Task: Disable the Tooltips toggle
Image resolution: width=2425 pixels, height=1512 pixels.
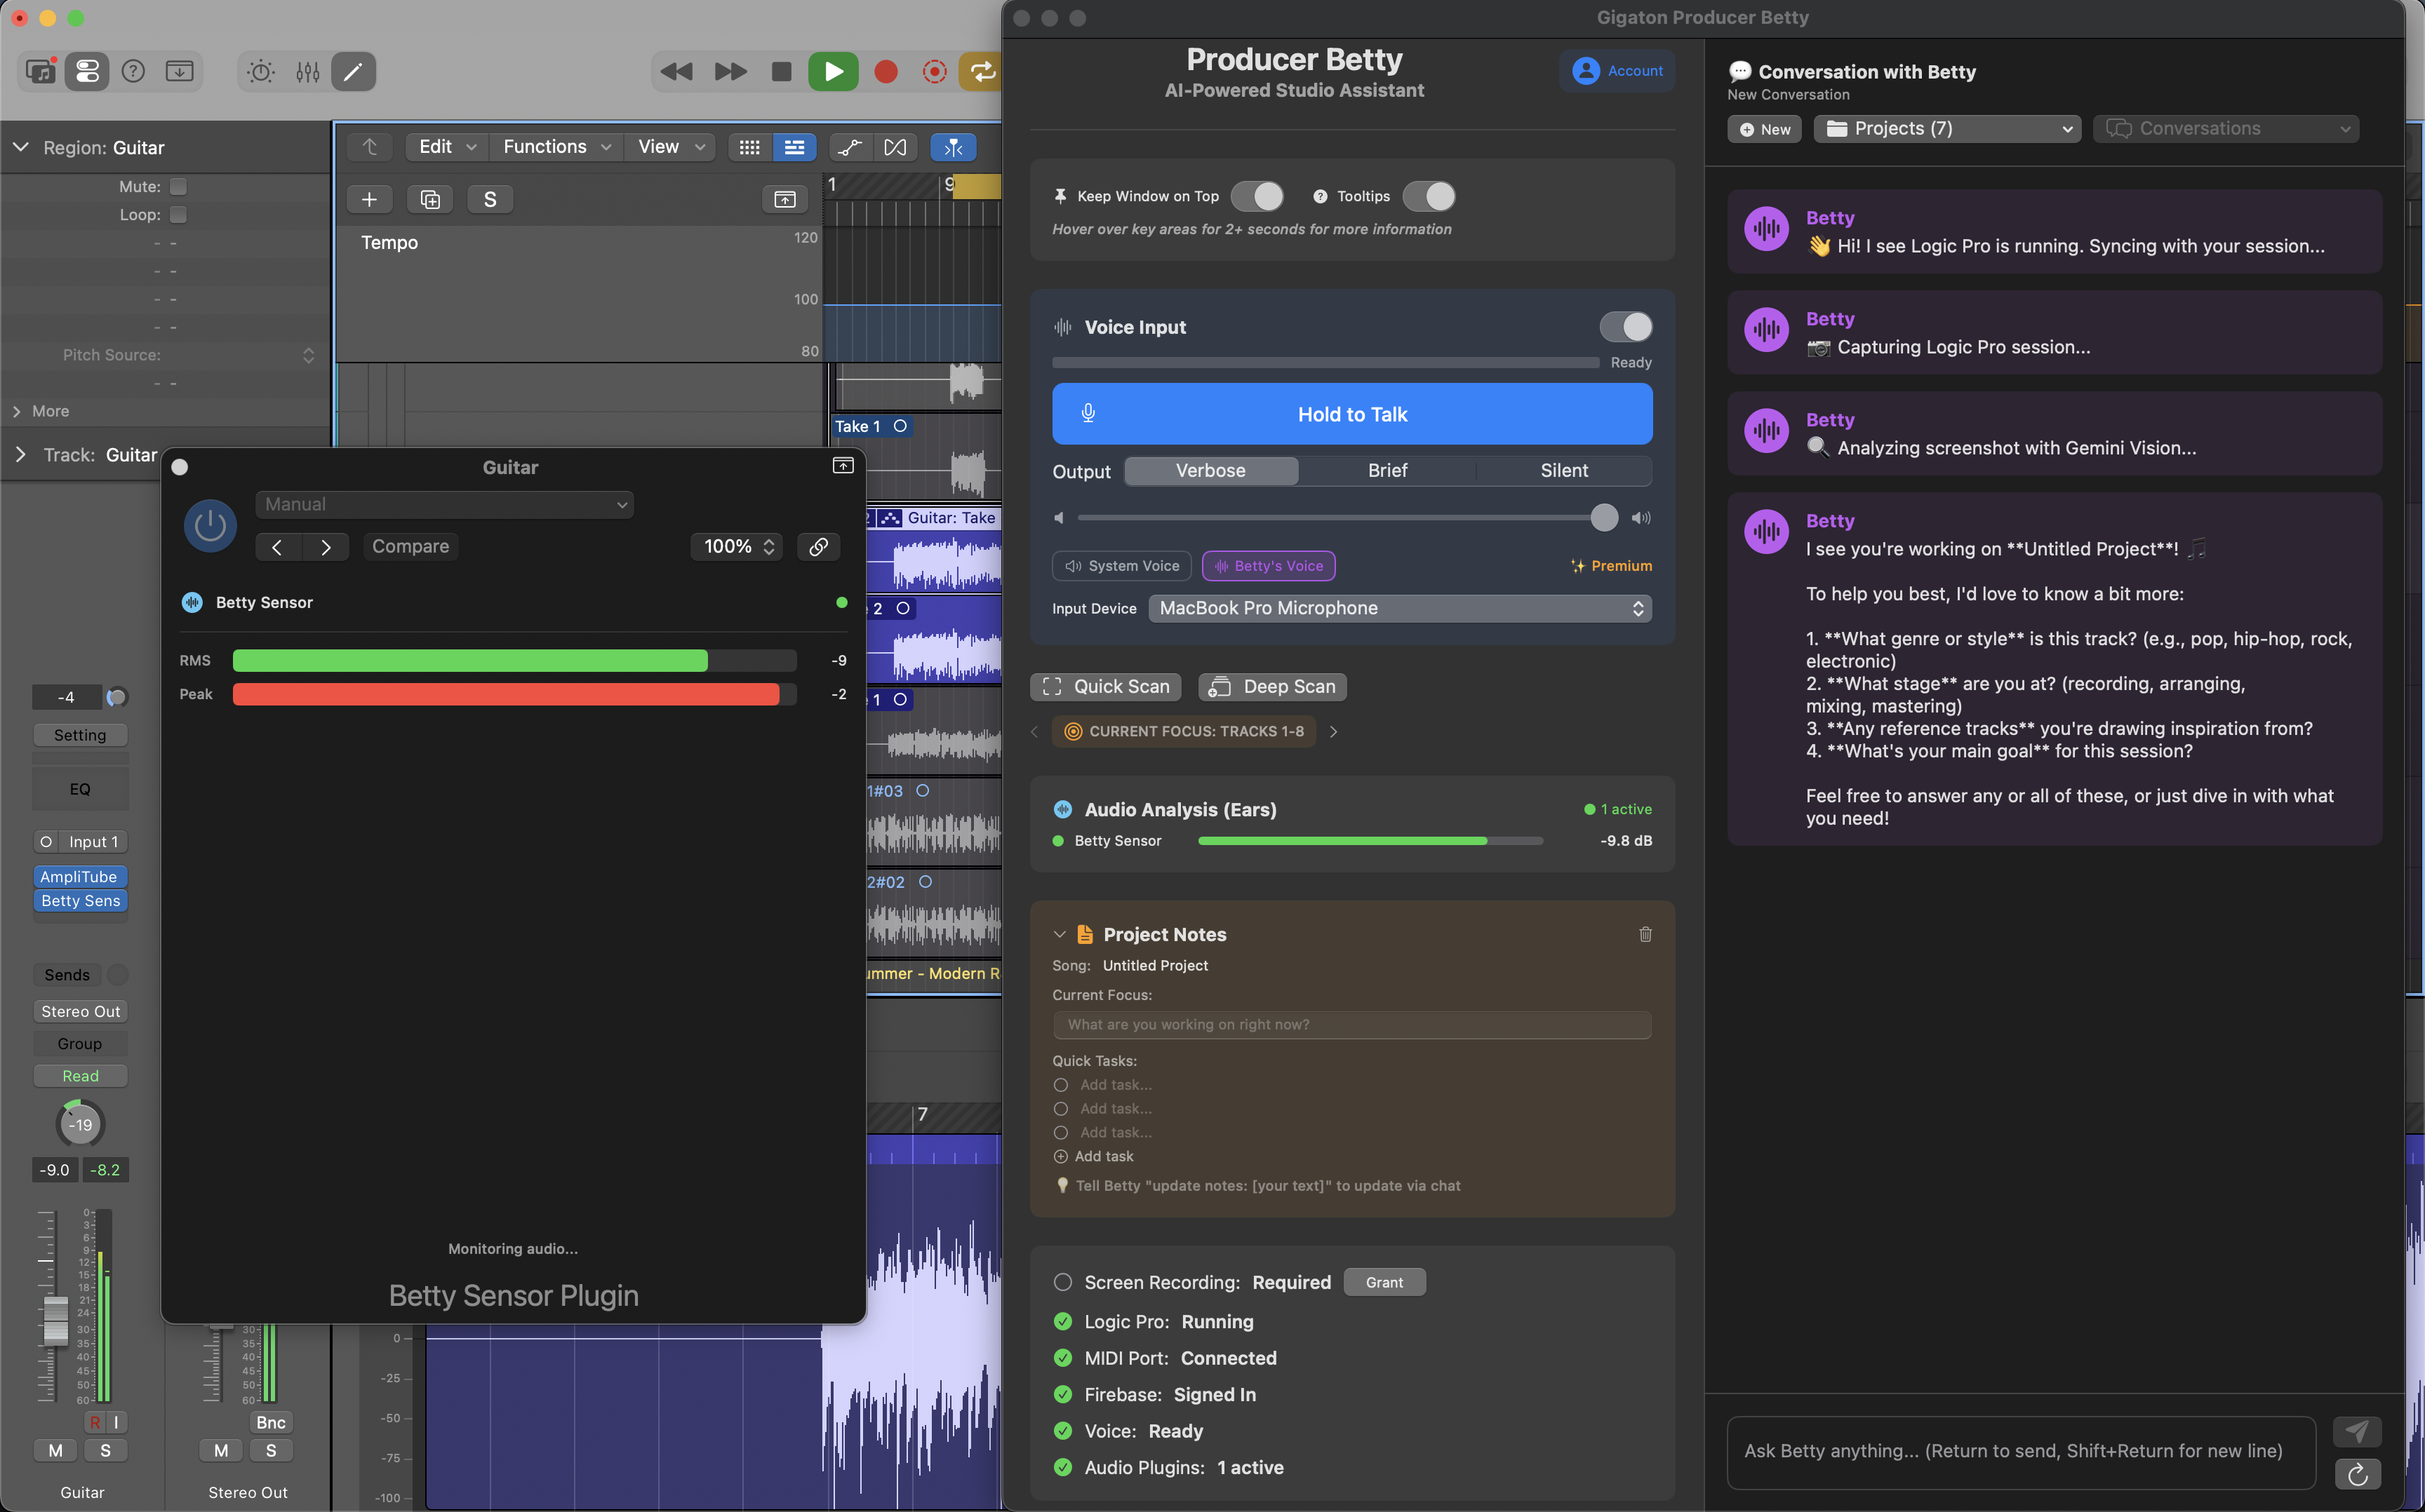Action: [1429, 196]
